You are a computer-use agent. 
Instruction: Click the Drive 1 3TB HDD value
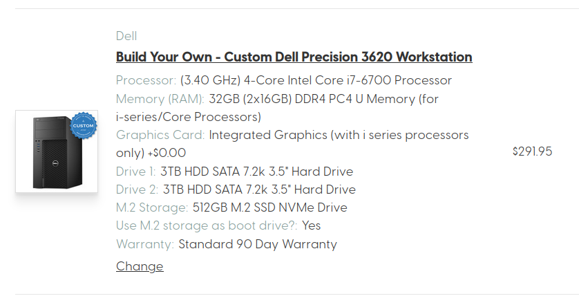pyautogui.click(x=256, y=172)
